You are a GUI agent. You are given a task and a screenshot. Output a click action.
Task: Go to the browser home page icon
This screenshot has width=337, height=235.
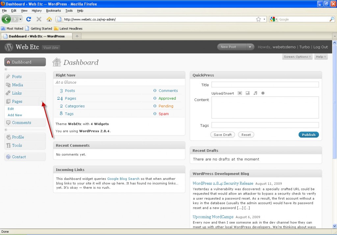click(49, 19)
